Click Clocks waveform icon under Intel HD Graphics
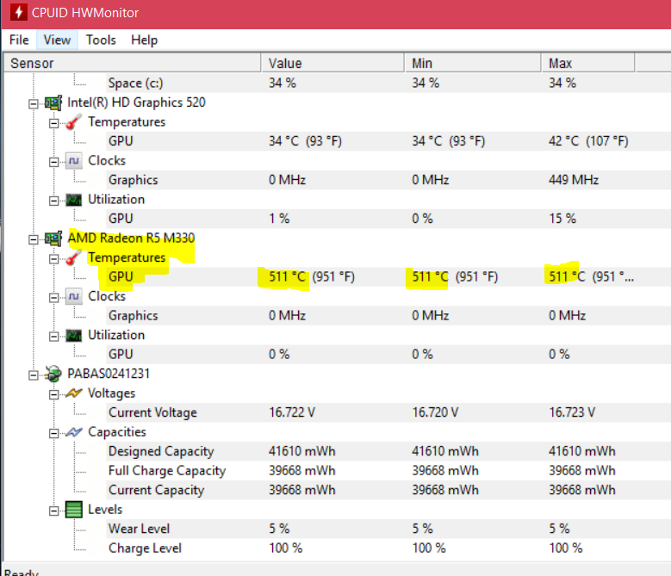Screen dimensions: 671x576 (x=73, y=161)
